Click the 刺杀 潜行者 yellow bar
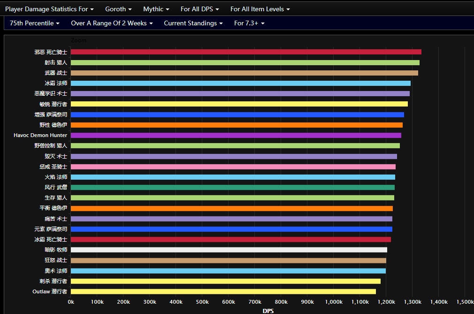 click(x=226, y=281)
